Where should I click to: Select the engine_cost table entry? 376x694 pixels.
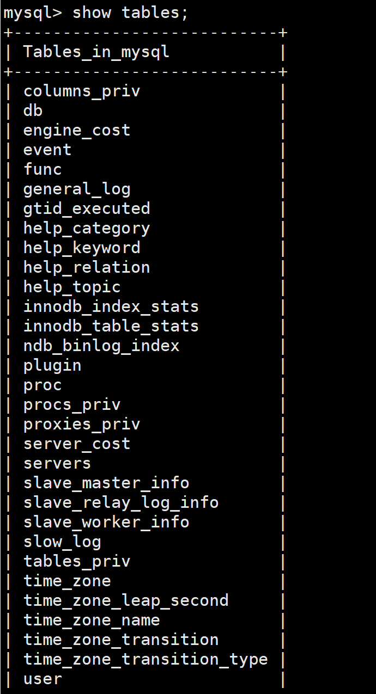[77, 130]
